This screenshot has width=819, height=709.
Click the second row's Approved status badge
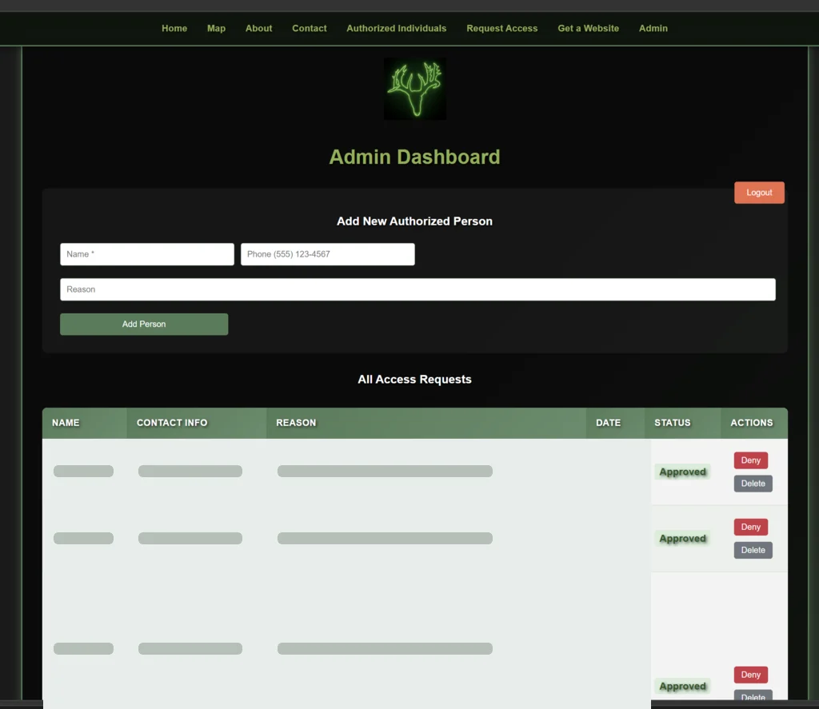[x=682, y=539]
